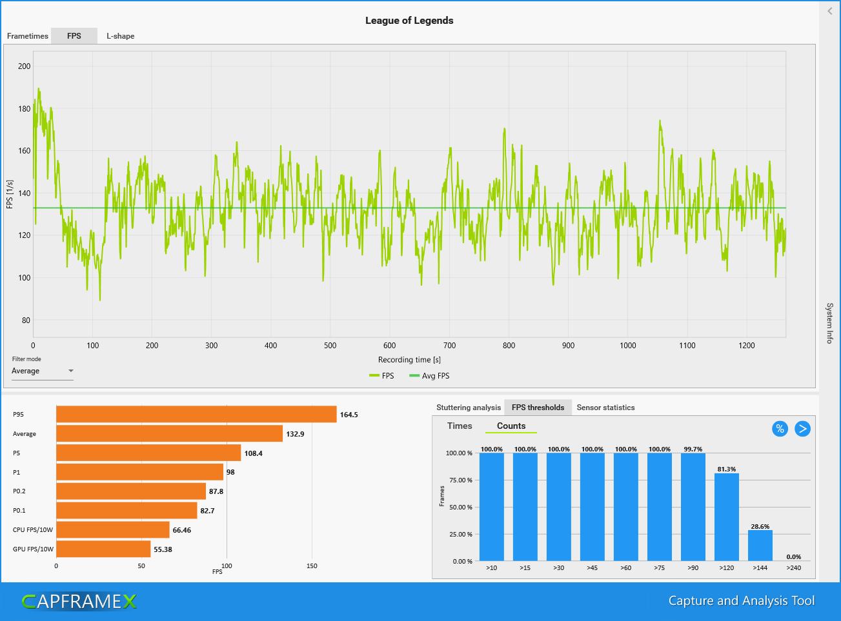Expand System Info with the top chevron
The image size is (841, 621).
(x=830, y=11)
